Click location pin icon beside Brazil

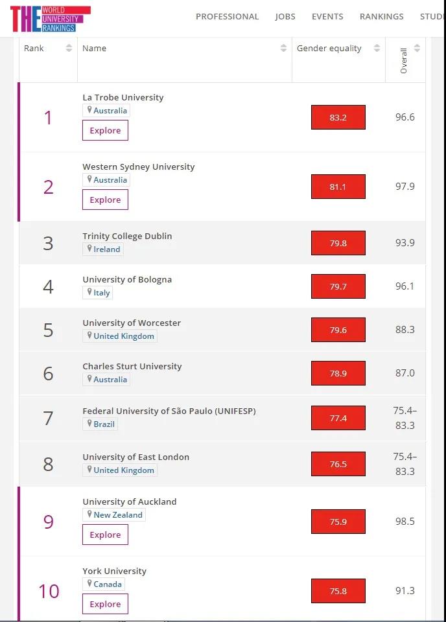[89, 423]
